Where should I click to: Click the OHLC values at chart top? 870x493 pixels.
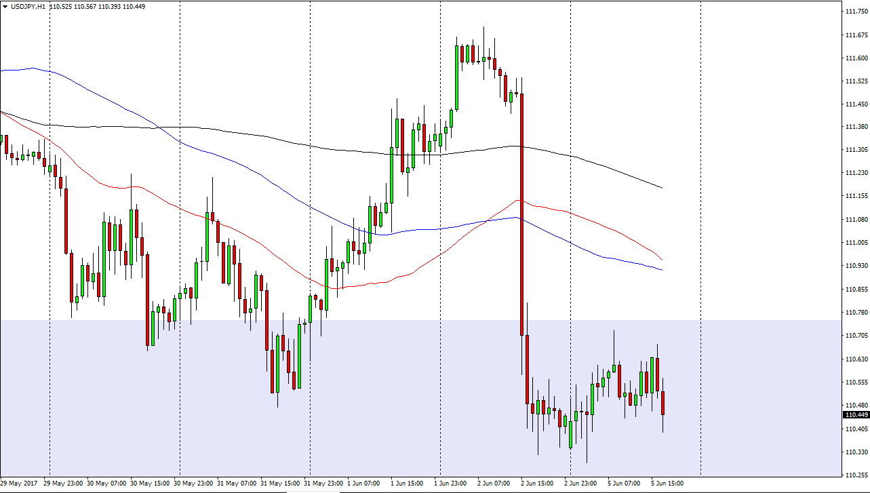pos(102,6)
